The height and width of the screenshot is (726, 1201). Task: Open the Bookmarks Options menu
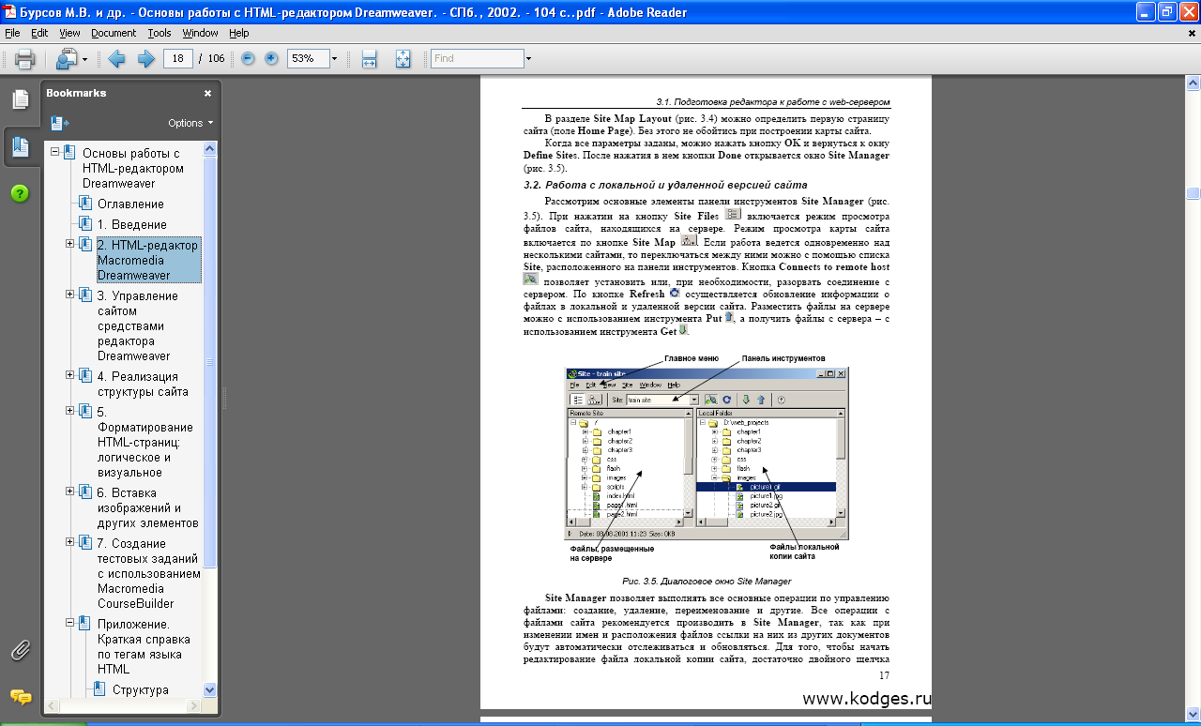pyautogui.click(x=190, y=123)
